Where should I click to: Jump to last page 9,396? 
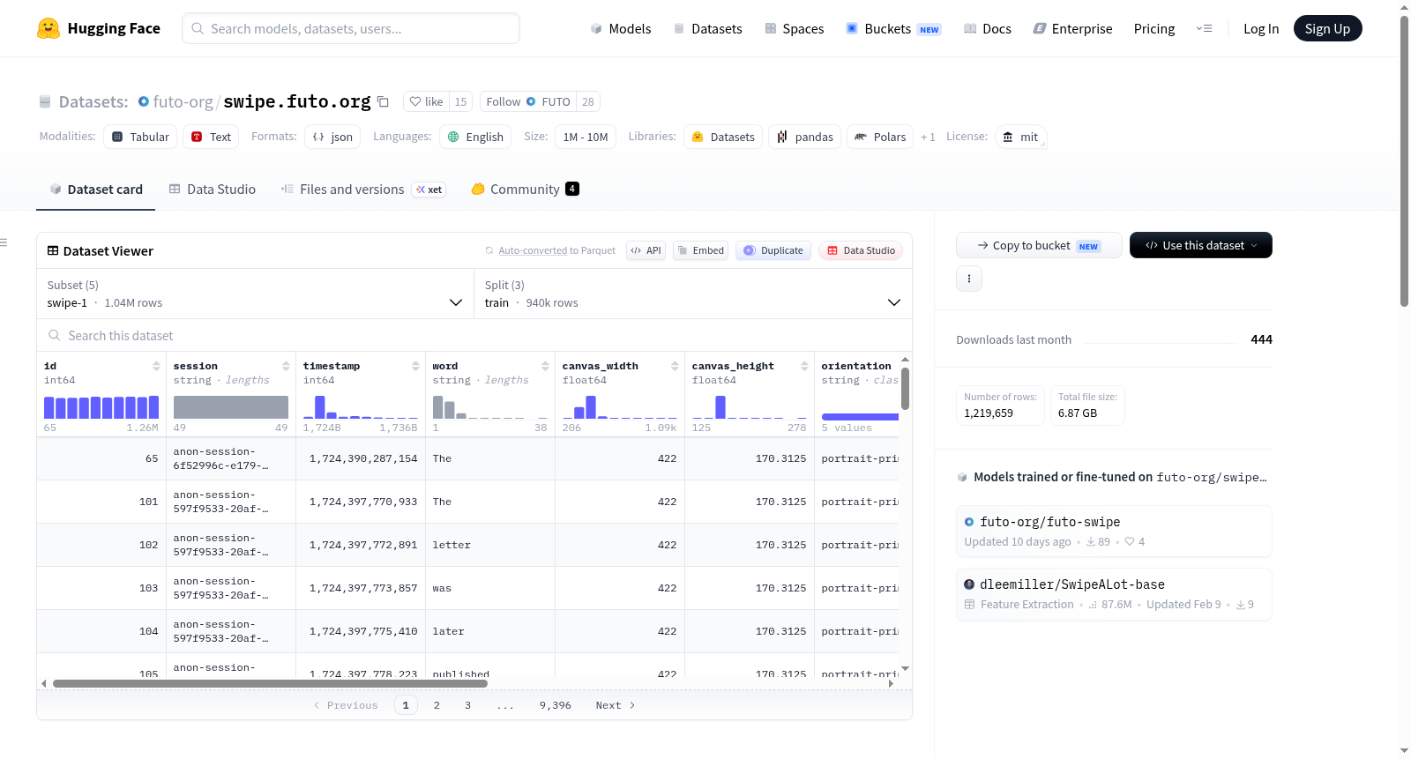pos(556,705)
